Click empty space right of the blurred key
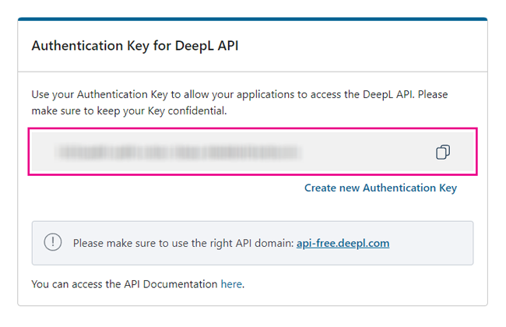 coord(366,152)
